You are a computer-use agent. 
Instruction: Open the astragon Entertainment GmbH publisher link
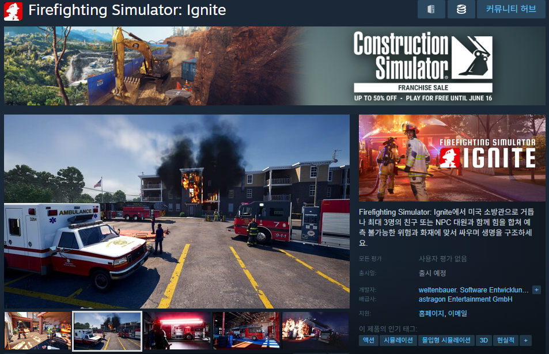465,299
